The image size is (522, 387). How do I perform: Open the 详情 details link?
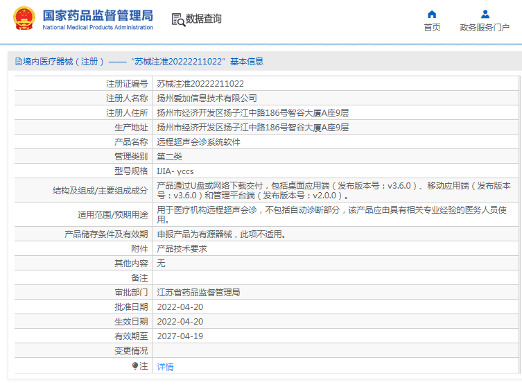click(166, 367)
